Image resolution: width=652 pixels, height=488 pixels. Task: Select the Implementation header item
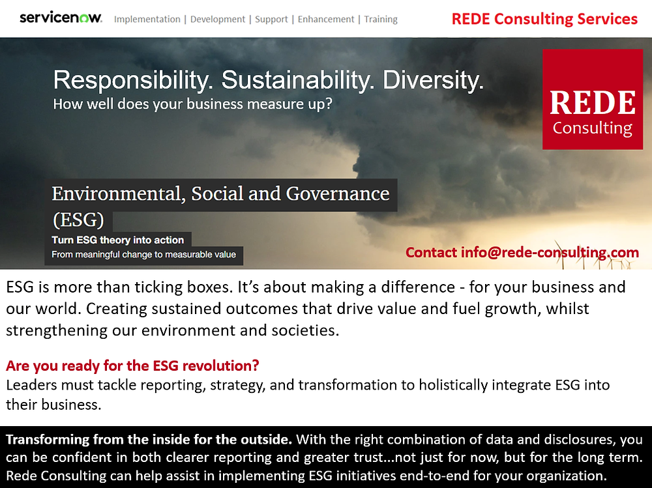tap(147, 19)
